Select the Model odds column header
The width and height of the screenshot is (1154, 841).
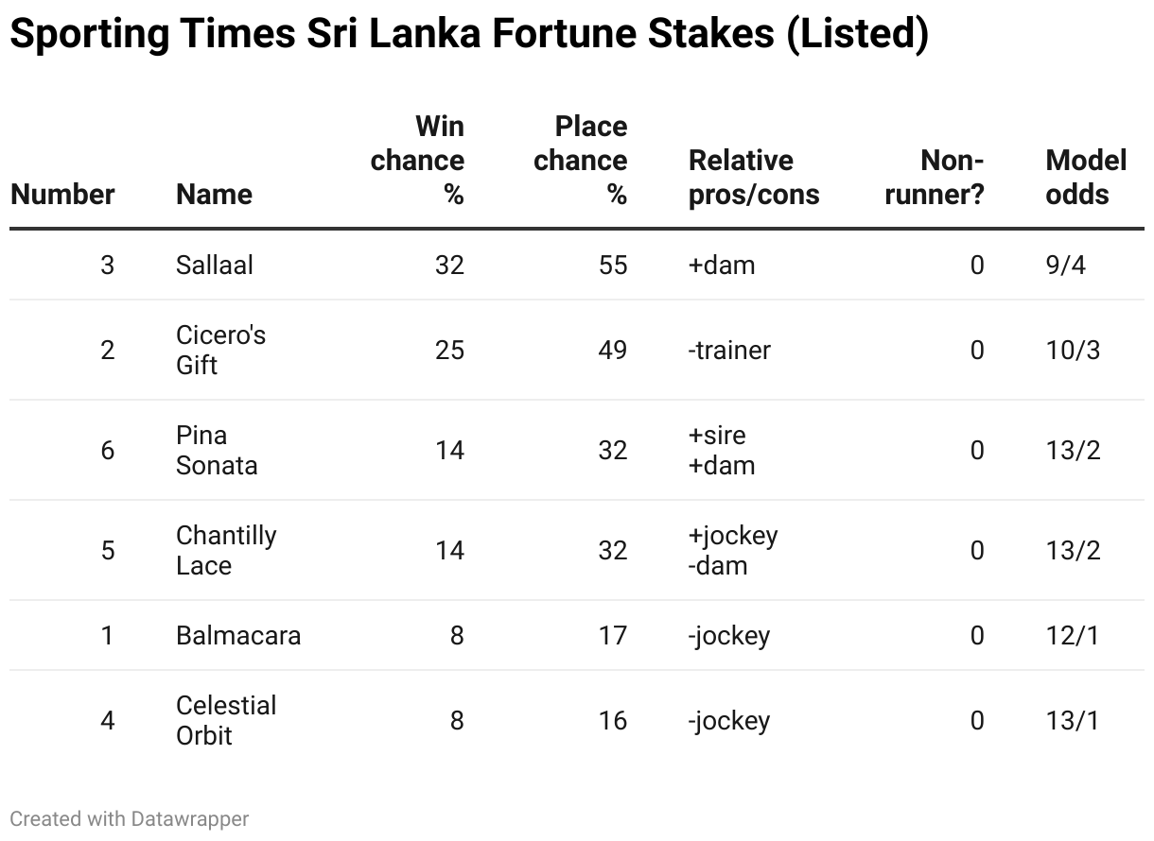1086,178
